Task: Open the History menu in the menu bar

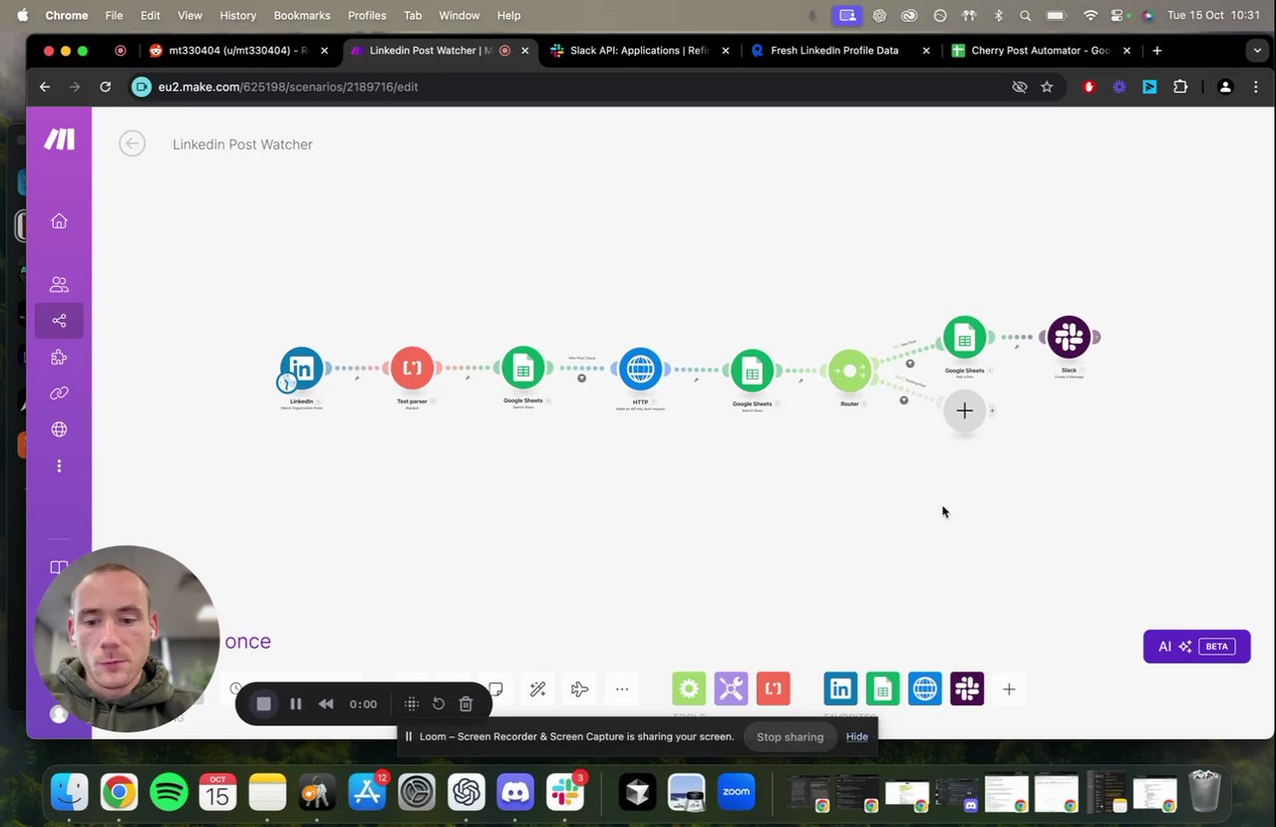Action: (x=237, y=15)
